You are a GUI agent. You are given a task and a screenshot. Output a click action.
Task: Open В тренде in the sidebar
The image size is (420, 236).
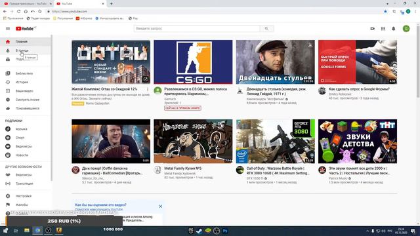point(26,50)
